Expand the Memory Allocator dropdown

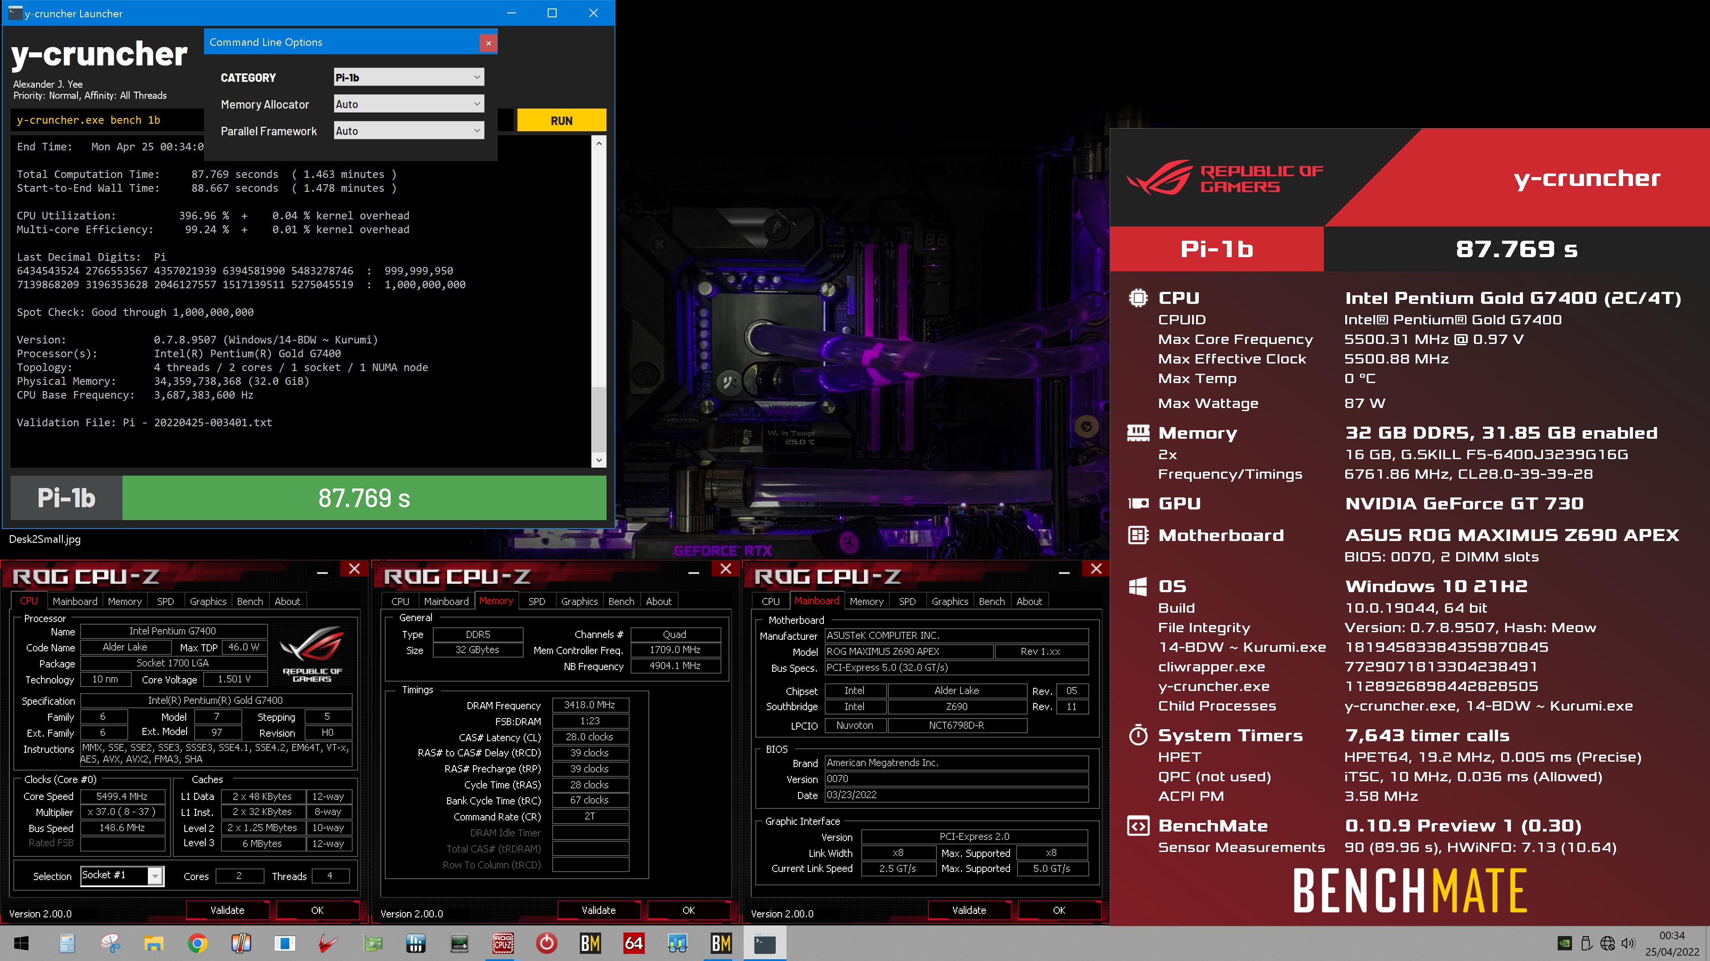pos(408,104)
